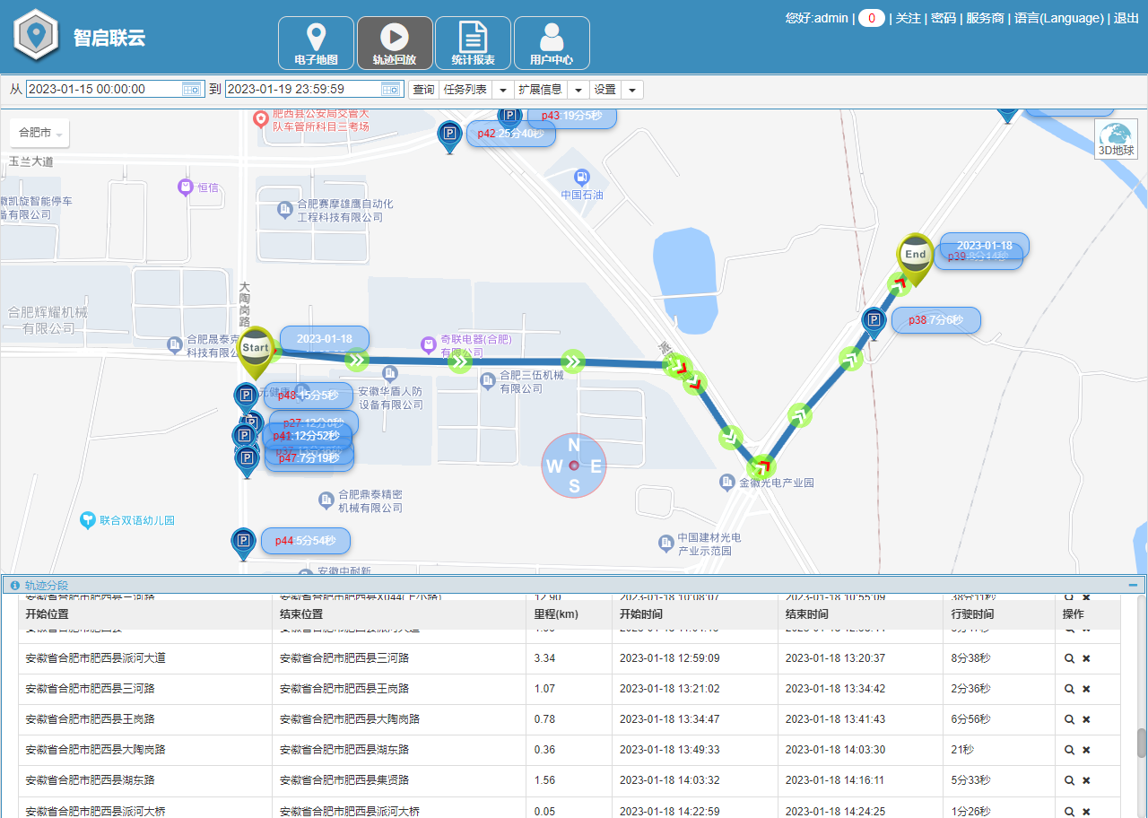Viewport: 1148px width, 818px height.
Task: Open the 用户中心 user center
Action: 551,41
